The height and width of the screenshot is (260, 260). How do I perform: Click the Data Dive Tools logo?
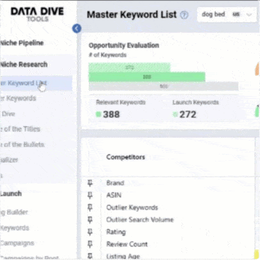pos(37,14)
